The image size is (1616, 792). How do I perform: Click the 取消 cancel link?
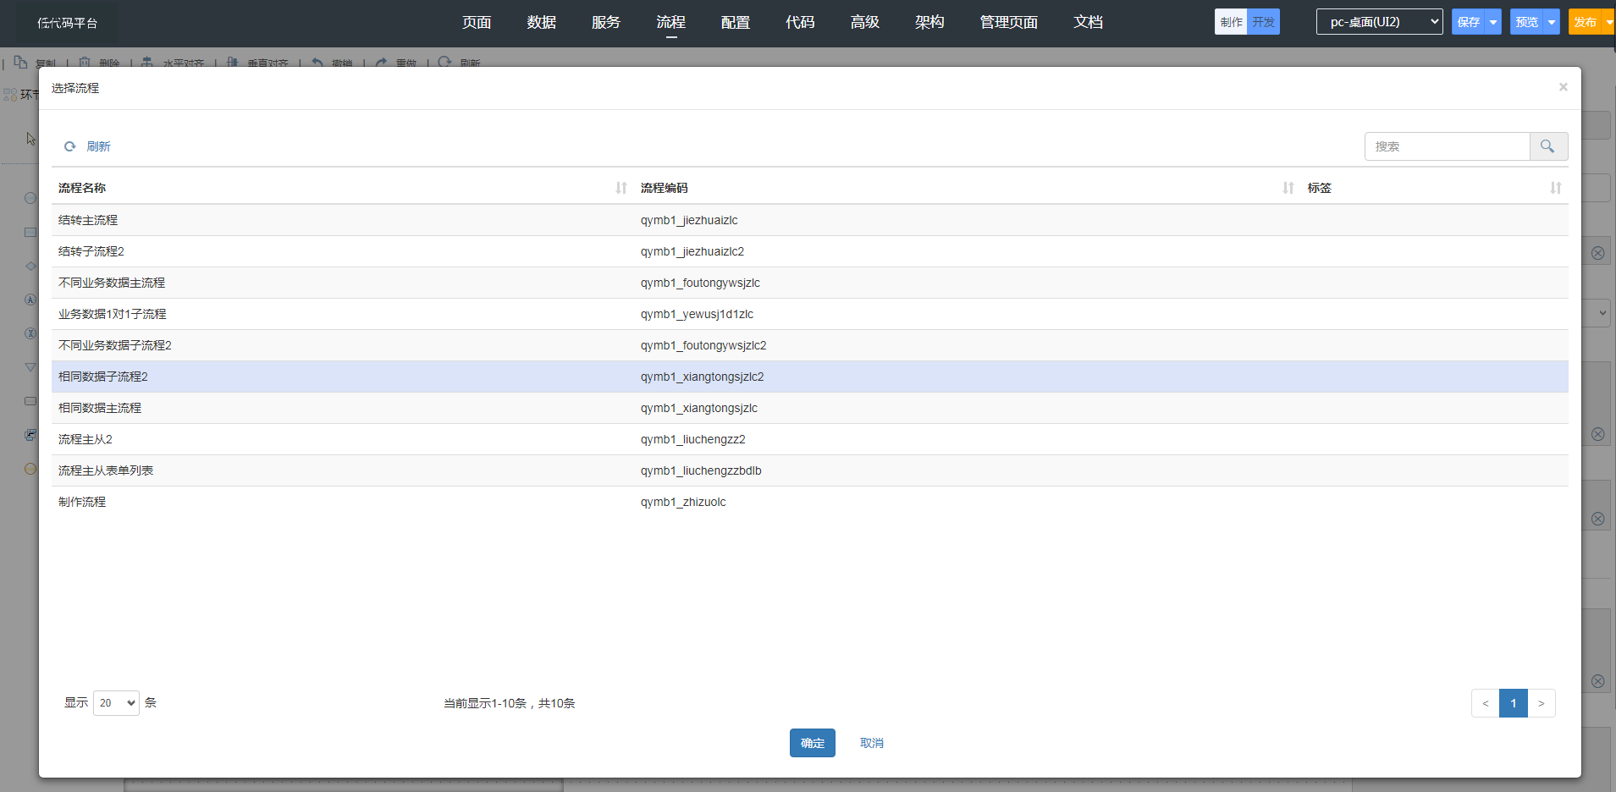[871, 743]
